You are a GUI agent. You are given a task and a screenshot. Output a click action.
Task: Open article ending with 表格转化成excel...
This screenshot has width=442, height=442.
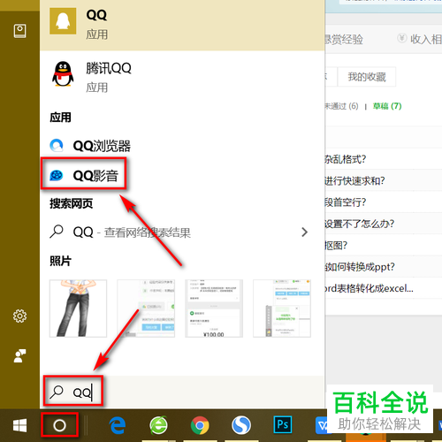point(369,288)
